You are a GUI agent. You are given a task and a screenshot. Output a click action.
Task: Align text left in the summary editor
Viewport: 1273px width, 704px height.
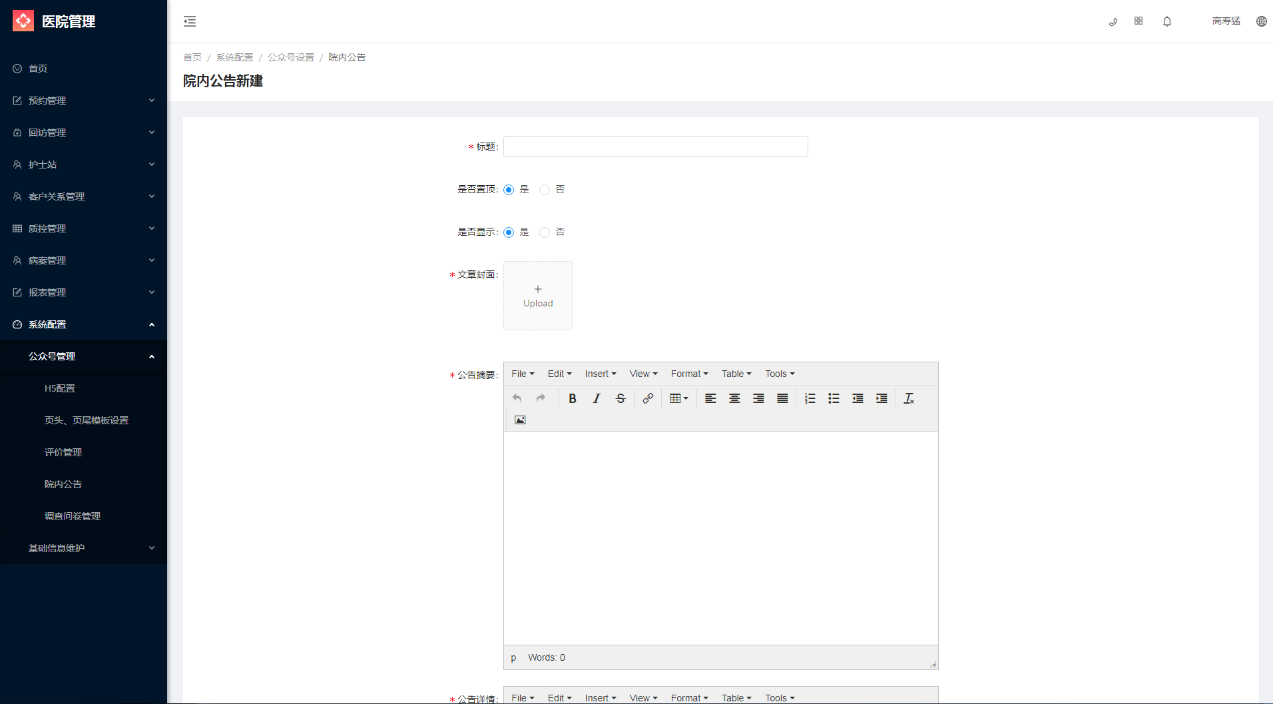pos(710,398)
